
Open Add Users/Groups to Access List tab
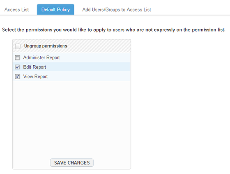[117, 10]
